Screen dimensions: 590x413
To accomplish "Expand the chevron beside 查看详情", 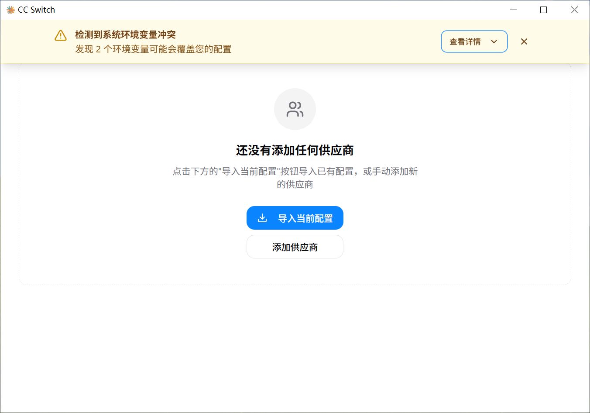I will tap(494, 41).
